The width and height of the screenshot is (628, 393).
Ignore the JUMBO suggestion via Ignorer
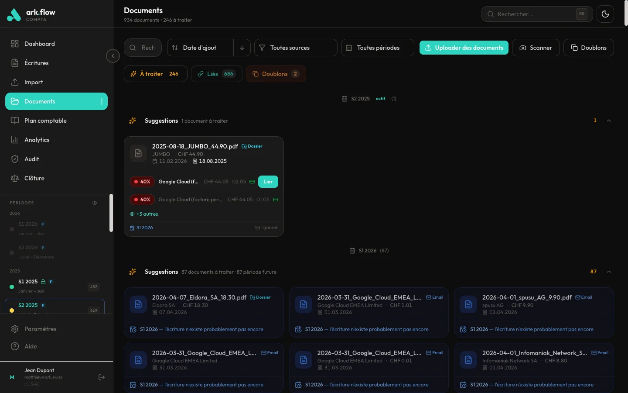point(266,228)
